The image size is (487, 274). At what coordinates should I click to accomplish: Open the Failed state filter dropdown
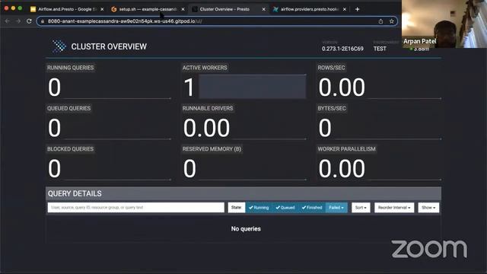pyautogui.click(x=336, y=208)
